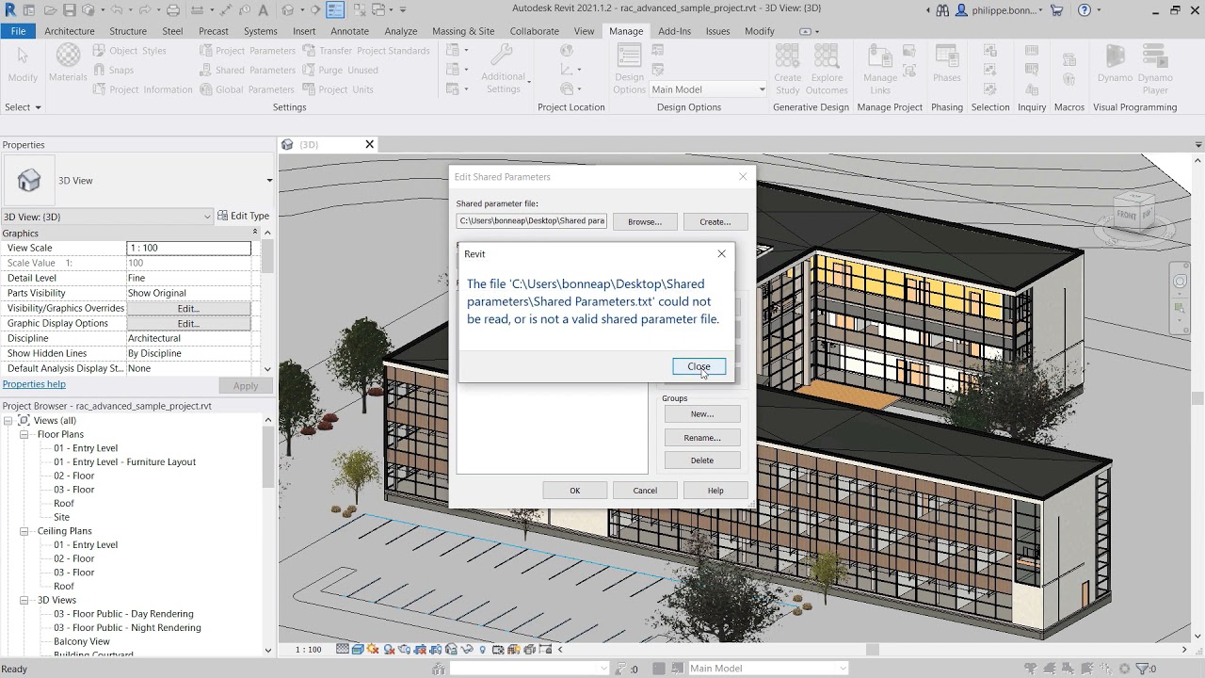Open Design Options tool

[629, 70]
